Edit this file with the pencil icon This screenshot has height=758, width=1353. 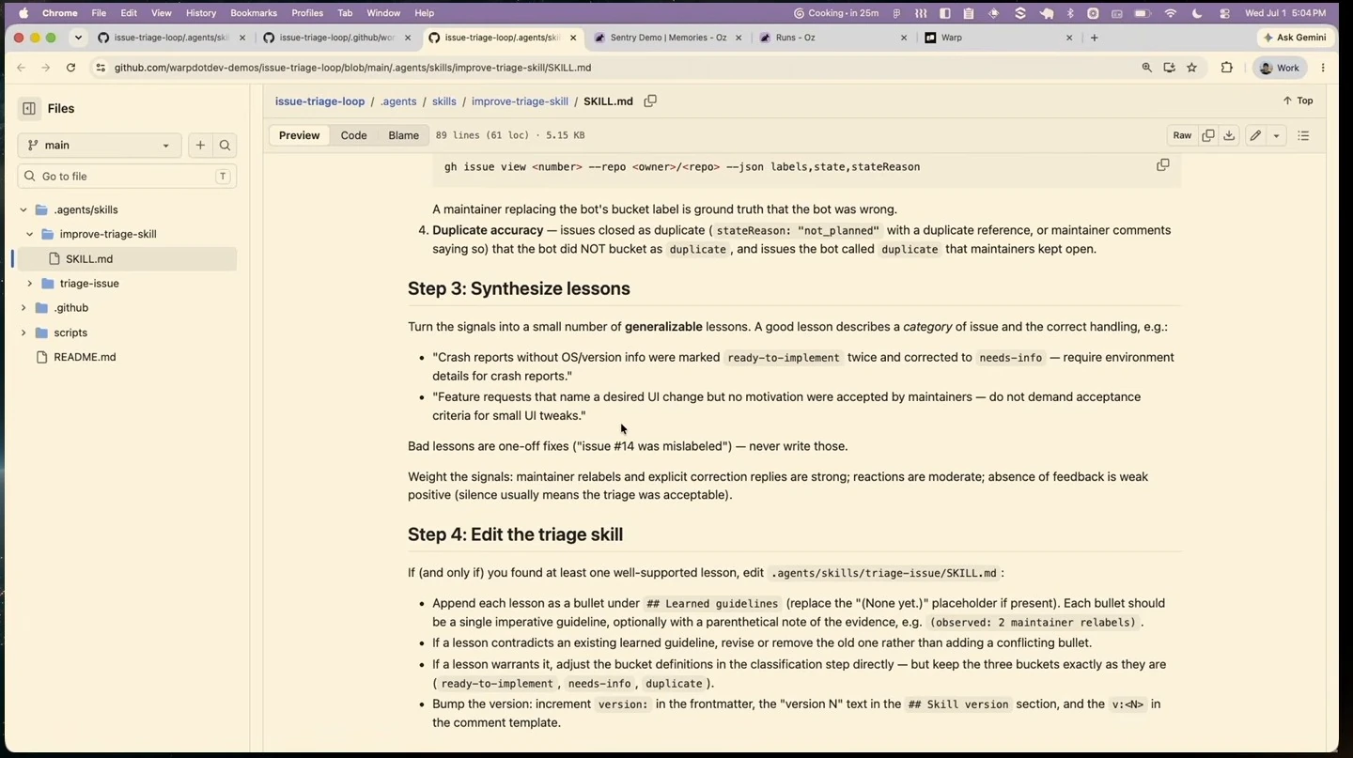point(1255,135)
